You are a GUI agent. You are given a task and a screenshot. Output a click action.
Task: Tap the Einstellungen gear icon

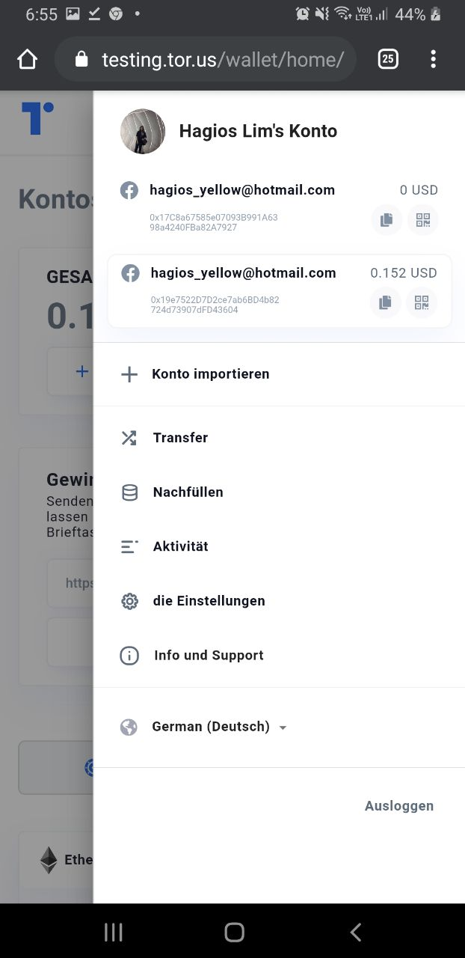(x=129, y=601)
